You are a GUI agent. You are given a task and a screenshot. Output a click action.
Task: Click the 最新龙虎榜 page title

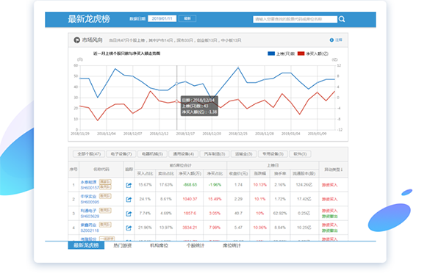(x=89, y=19)
